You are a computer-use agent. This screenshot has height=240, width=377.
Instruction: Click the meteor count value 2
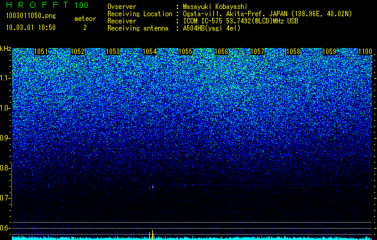pyautogui.click(x=85, y=28)
